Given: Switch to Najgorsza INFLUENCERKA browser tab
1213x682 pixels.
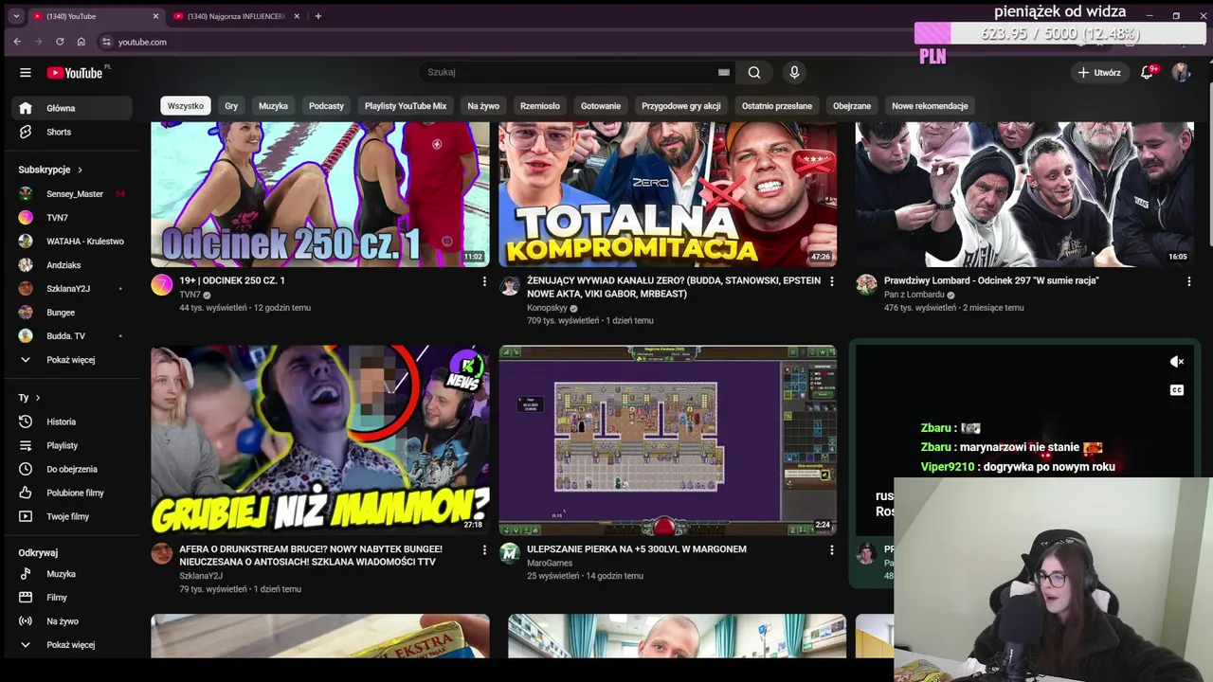Looking at the screenshot, I should (236, 16).
